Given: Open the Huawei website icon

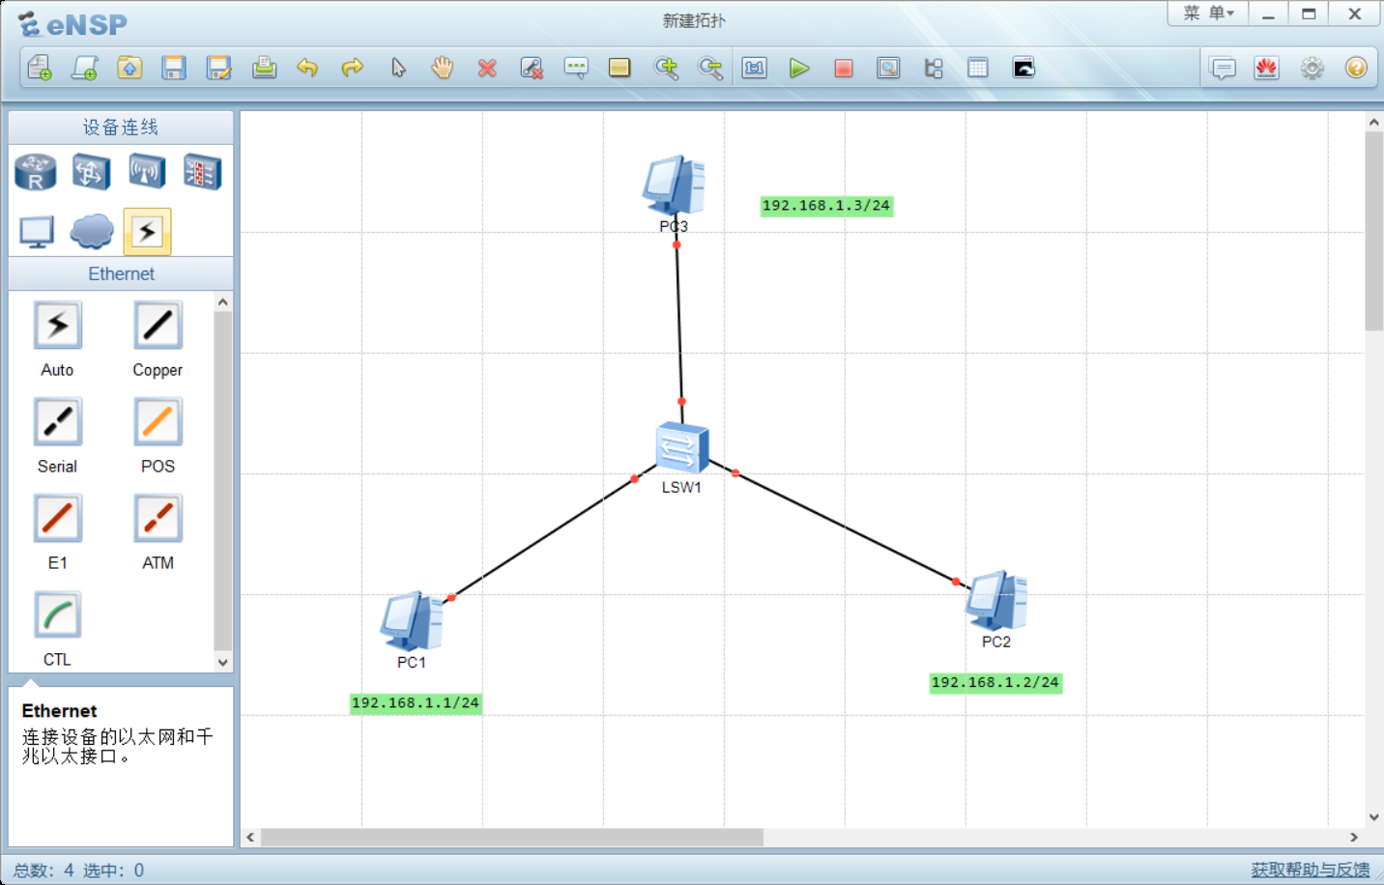Looking at the screenshot, I should tap(1267, 68).
